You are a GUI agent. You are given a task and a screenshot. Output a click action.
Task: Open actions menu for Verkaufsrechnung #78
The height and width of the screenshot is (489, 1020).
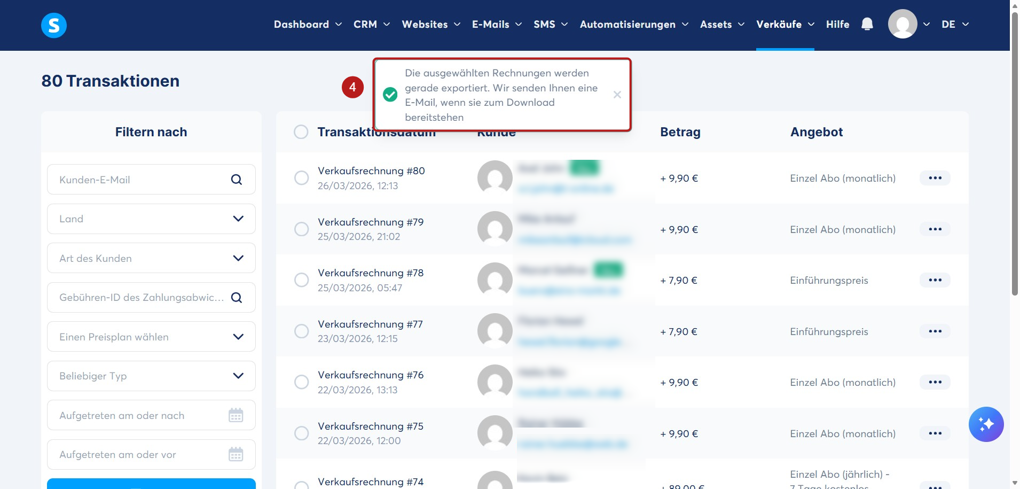click(935, 280)
